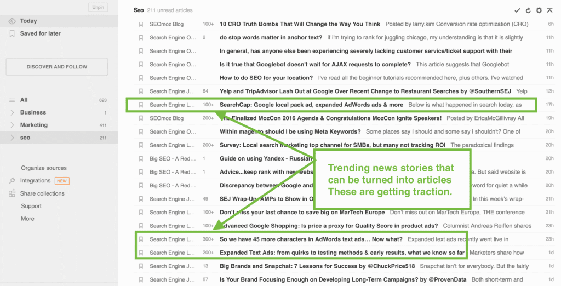This screenshot has width=561, height=286.
Task: Toggle save-for-later on the SearchCap article
Action: (x=141, y=105)
